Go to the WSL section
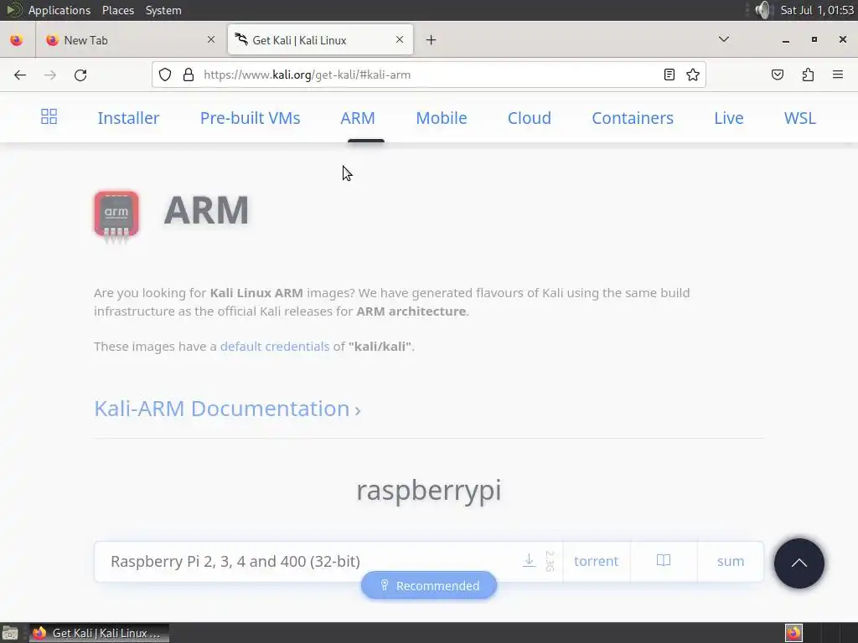 800,118
